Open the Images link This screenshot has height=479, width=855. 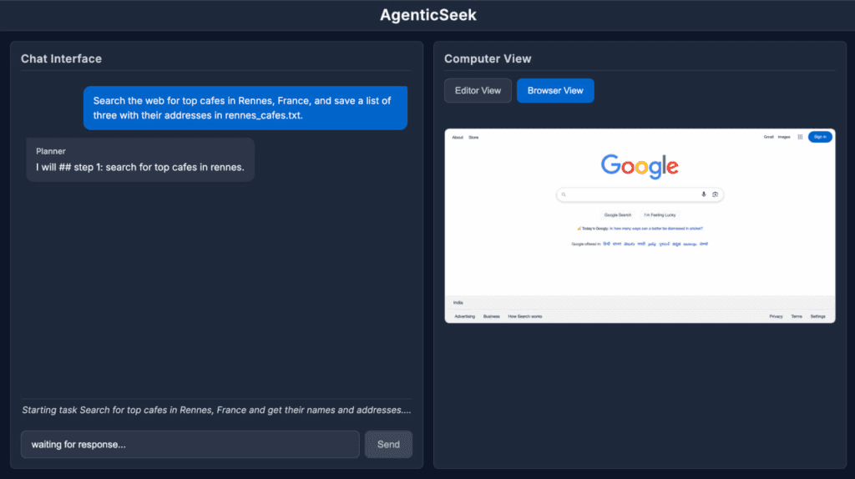click(783, 138)
